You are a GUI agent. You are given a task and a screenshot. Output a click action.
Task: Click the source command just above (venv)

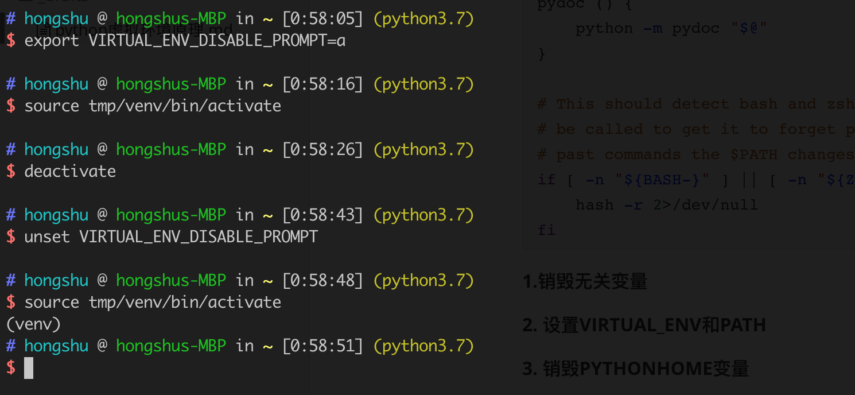click(153, 303)
